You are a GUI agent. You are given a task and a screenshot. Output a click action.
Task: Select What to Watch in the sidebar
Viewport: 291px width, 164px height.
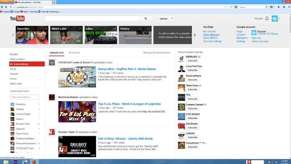(17, 59)
